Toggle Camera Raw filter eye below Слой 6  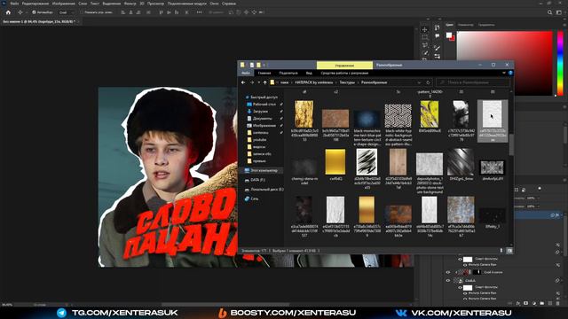[x=465, y=293]
